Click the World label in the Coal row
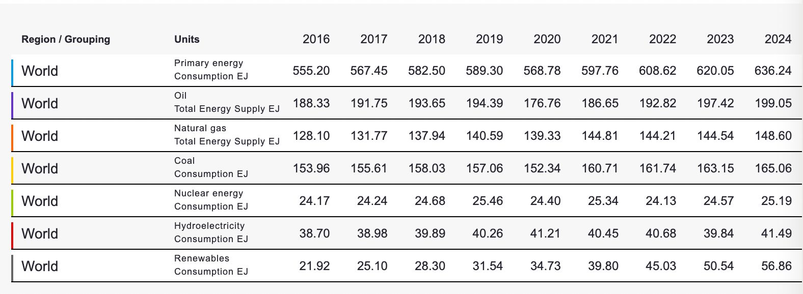This screenshot has height=294, width=803. [x=40, y=168]
